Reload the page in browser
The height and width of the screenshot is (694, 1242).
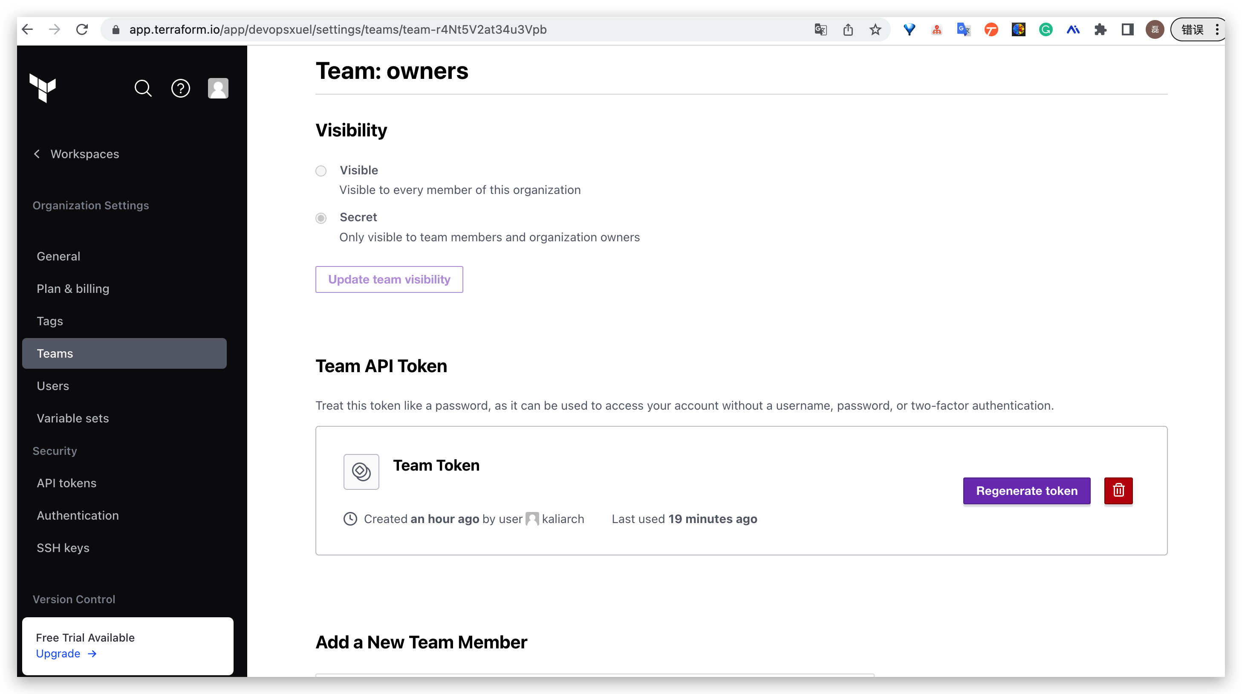tap(82, 30)
